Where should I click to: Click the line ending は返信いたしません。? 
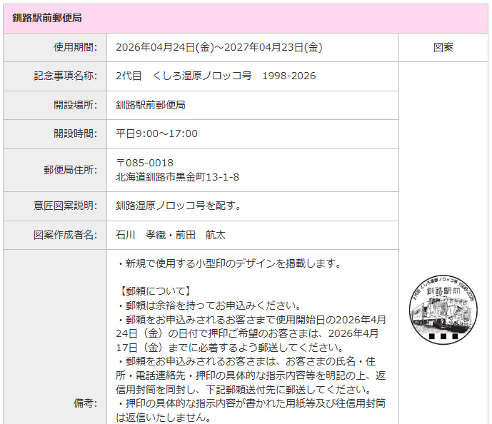[163, 418]
